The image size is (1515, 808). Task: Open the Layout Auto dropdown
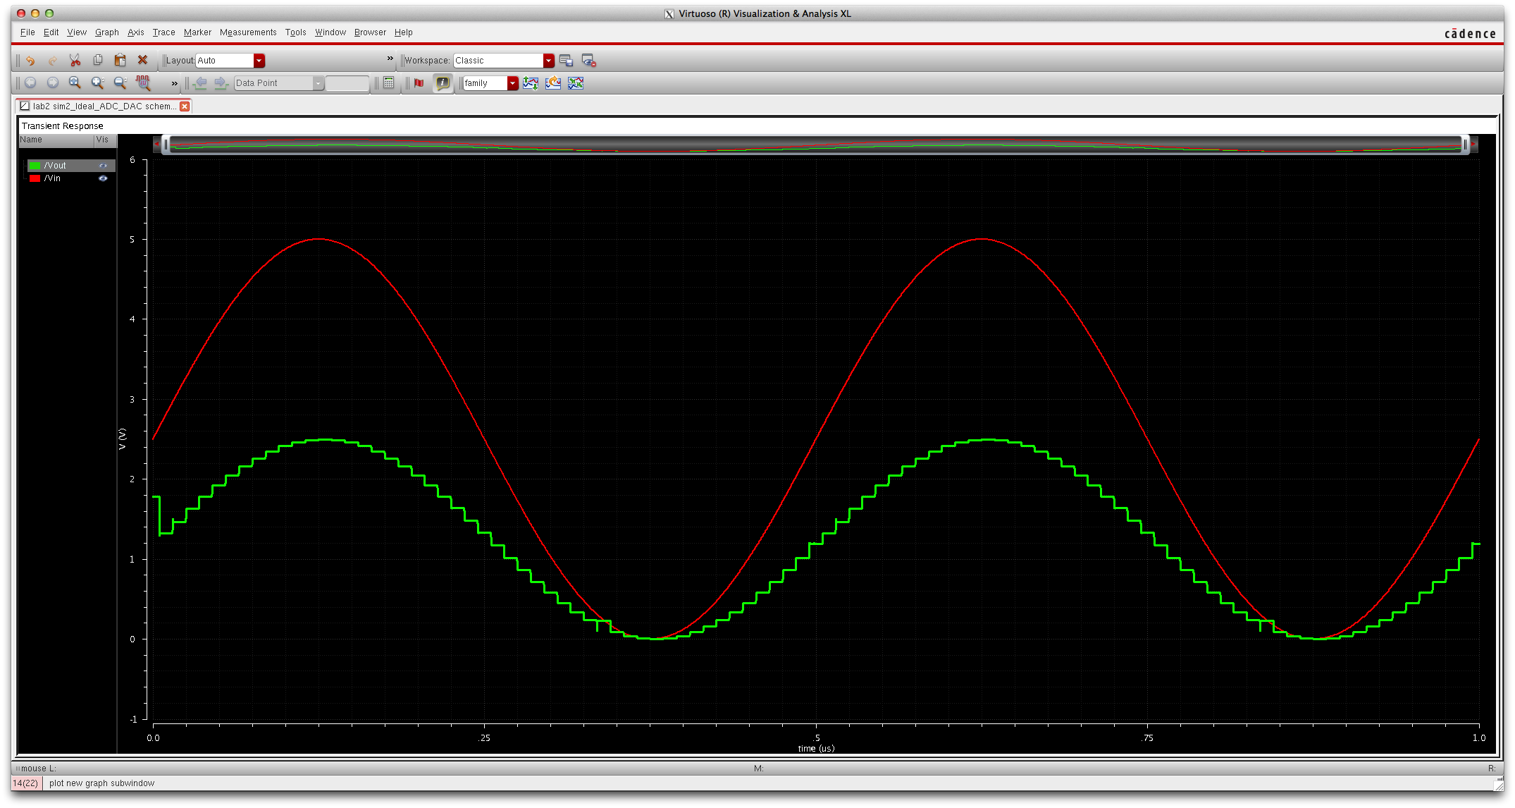259,61
